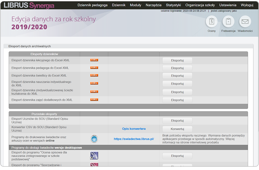This screenshot has width=259, height=170.
Task: Click the blue globe świadectwa online icon
Action: (x=94, y=139)
